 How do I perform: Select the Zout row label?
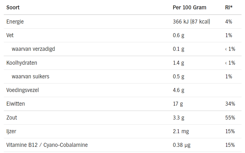coord(12,118)
